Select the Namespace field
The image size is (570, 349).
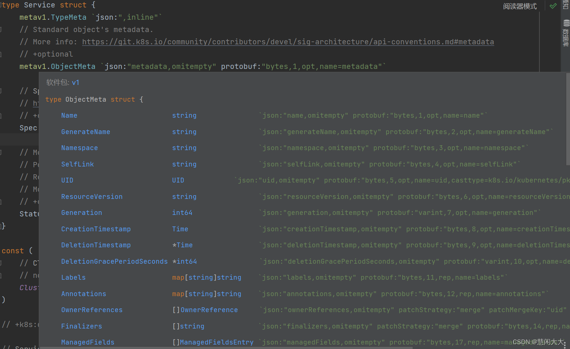[80, 148]
